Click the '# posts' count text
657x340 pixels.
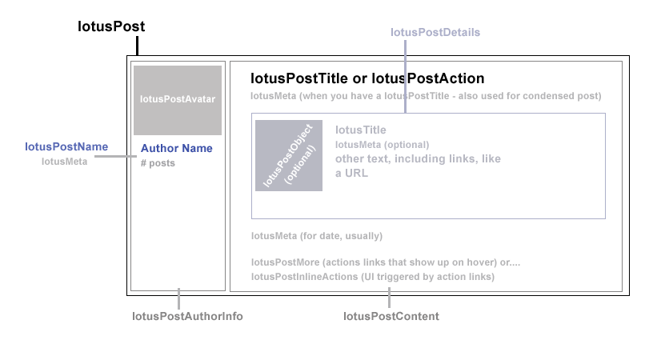click(158, 163)
